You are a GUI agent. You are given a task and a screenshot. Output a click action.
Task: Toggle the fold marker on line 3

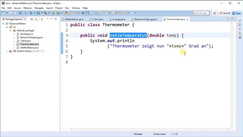(69, 35)
